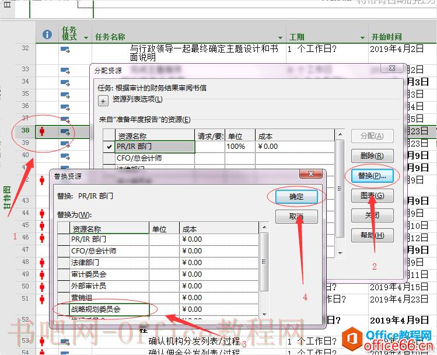Image resolution: width=437 pixels, height=355 pixels.
Task: Close the 分配资源 dialog with X
Action: tap(392, 68)
